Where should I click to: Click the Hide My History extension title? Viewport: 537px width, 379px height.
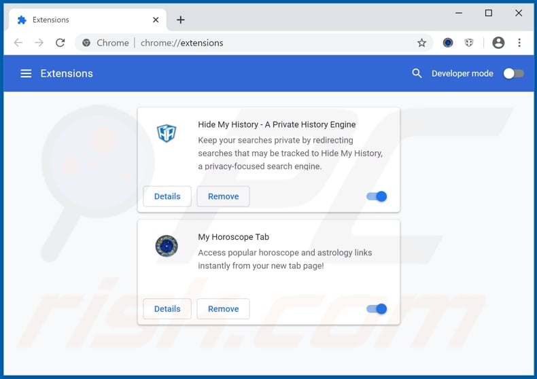pos(277,124)
